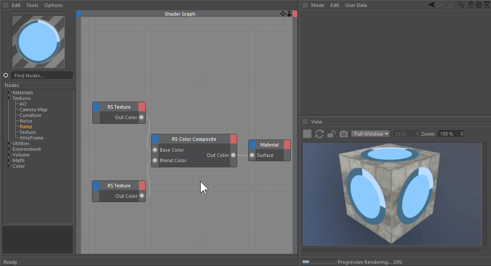Click the grip handle of the Mode menu bar
The height and width of the screenshot is (266, 491).
305,5
